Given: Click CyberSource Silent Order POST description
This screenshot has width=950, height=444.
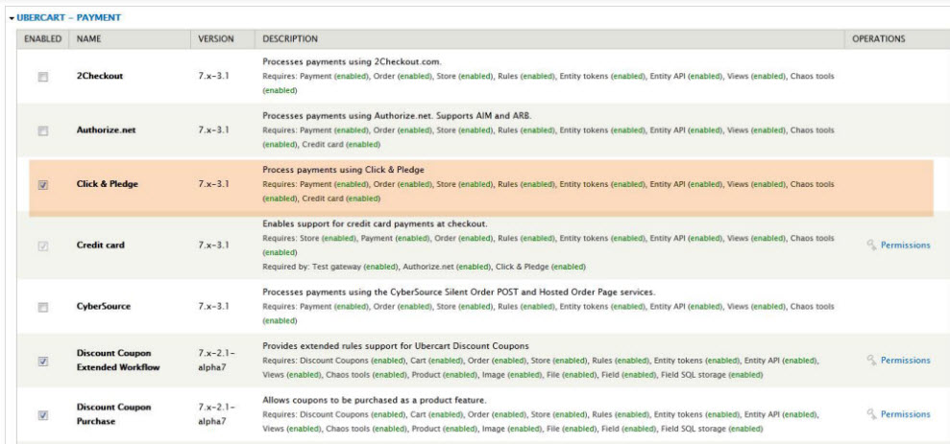Looking at the screenshot, I should coord(458,292).
